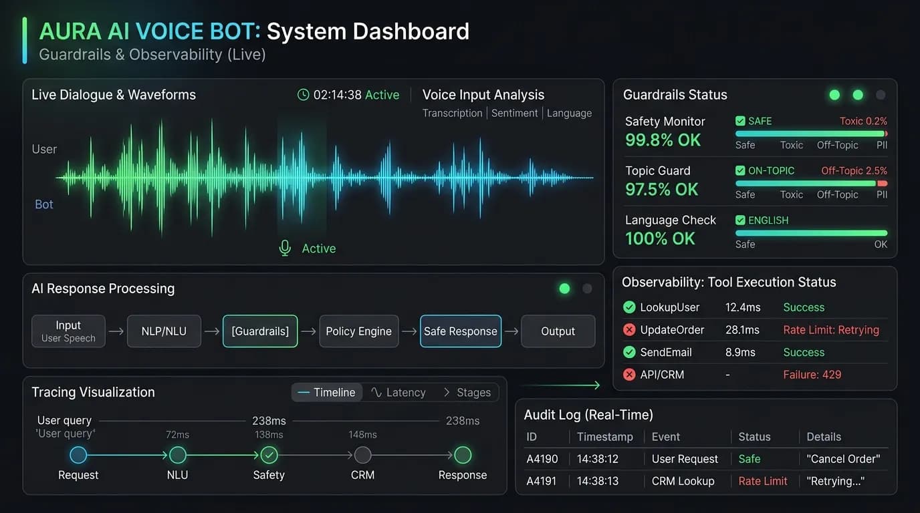Click the gray indicator dot in AI Response Processing
Screen dimensions: 920x513
coord(587,289)
